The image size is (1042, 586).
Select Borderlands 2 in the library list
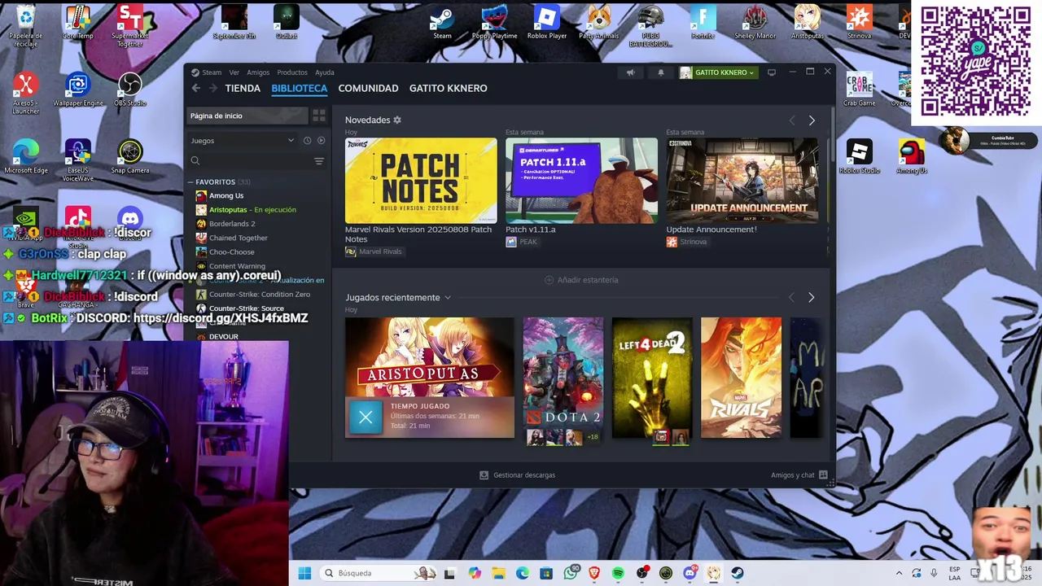point(232,224)
